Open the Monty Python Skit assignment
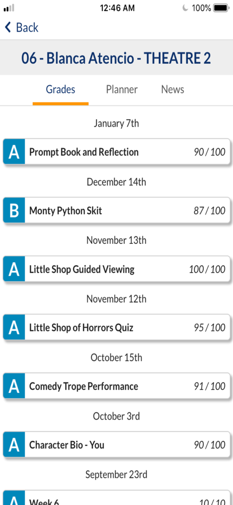The image size is (233, 505). pyautogui.click(x=117, y=210)
